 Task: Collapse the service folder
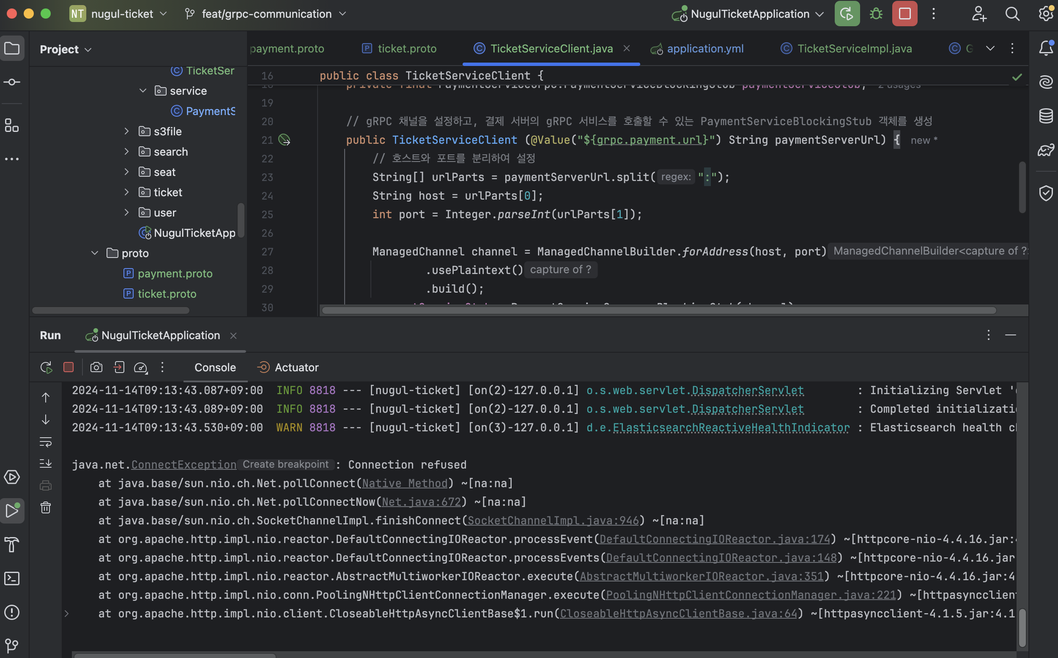point(143,90)
